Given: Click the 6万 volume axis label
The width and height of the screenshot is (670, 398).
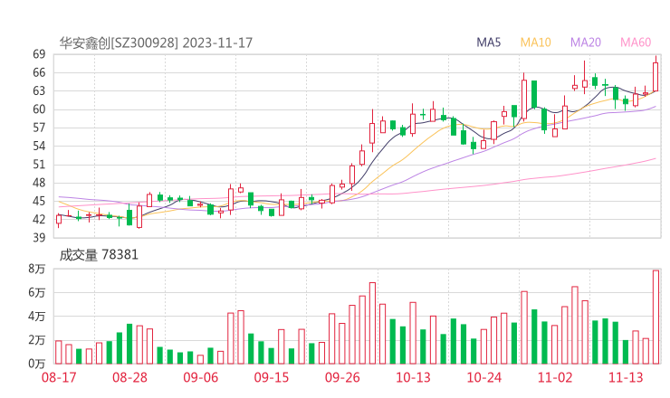Looking at the screenshot, I should tap(37, 292).
